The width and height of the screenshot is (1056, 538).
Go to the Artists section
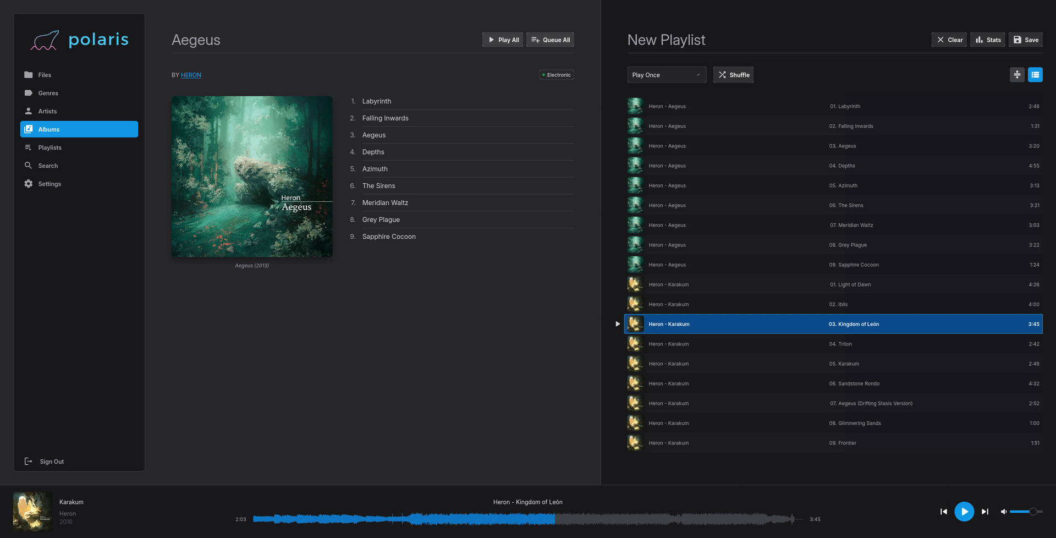(79, 111)
